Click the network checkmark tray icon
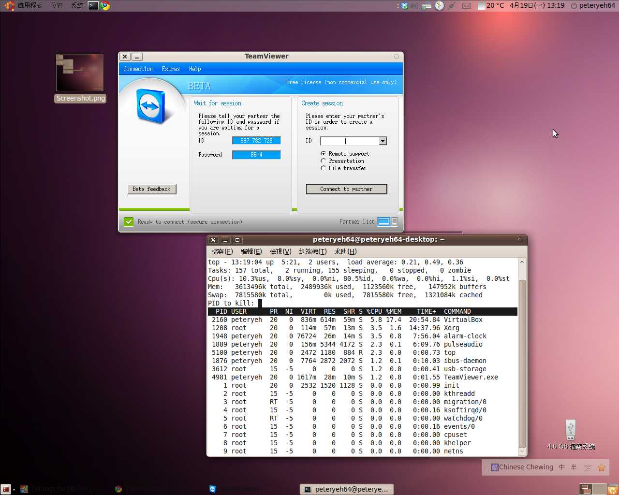The height and width of the screenshot is (495, 619). click(x=404, y=6)
